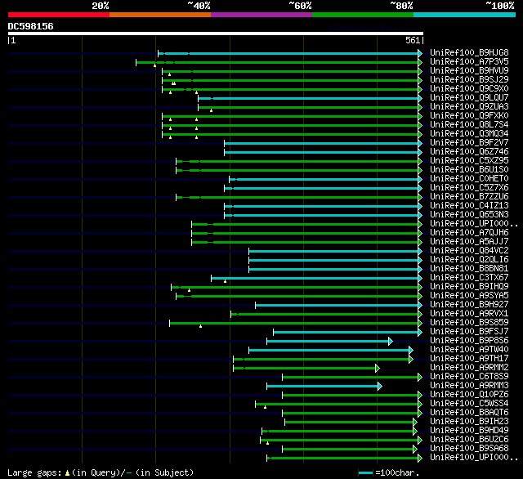523x479 pixels.
Task: Select the UniRef100_B7ZZU6 label
Action: pyautogui.click(x=469, y=197)
